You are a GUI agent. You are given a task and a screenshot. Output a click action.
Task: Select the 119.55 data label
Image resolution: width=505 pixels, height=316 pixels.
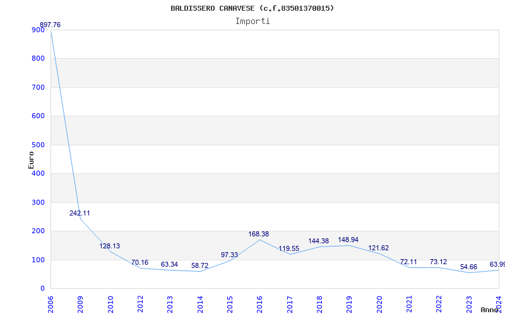[289, 248]
